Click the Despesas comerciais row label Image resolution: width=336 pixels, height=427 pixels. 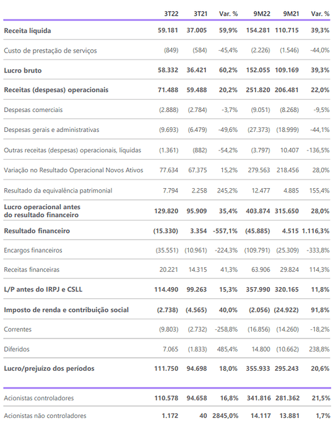[33, 110]
